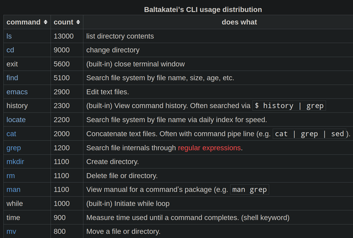The height and width of the screenshot is (238, 353).
Task: Click the count 1100 in man row
Action: pos(62,190)
